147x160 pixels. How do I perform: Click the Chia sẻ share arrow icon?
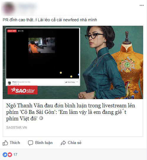63,143
